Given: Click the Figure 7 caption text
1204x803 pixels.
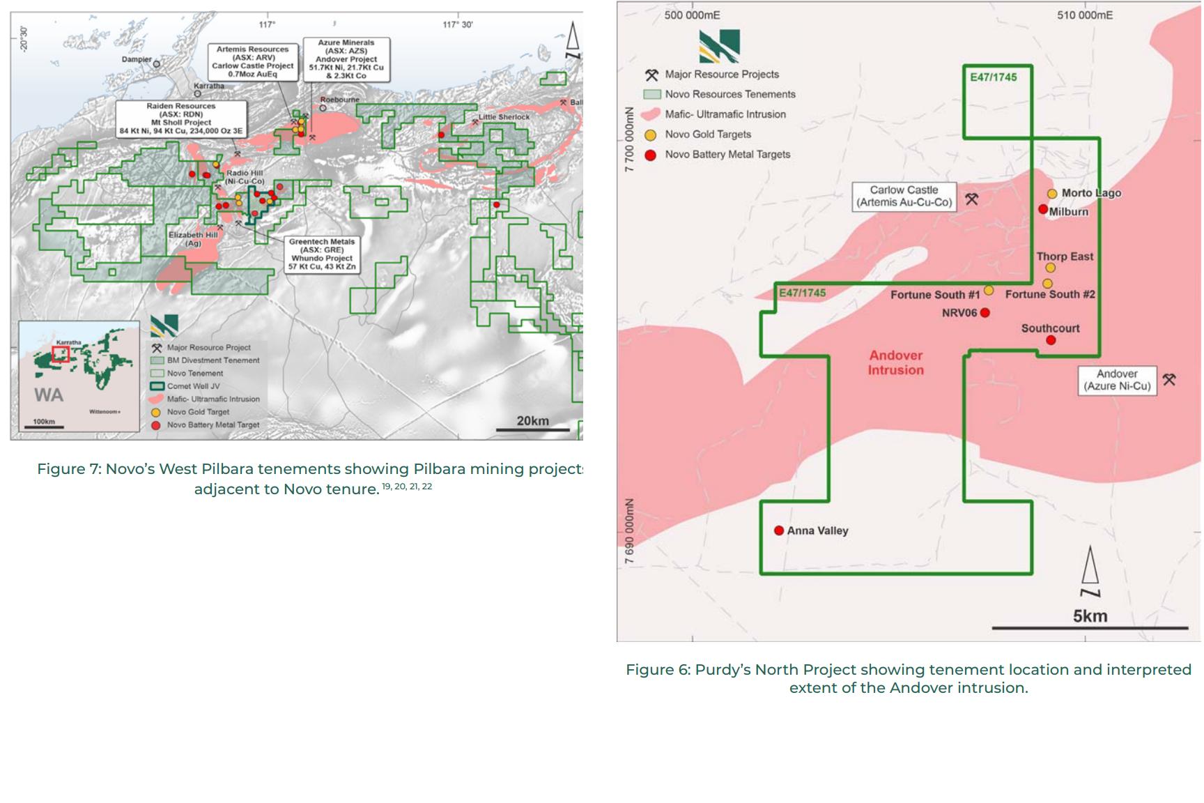Looking at the screenshot, I should [x=311, y=478].
